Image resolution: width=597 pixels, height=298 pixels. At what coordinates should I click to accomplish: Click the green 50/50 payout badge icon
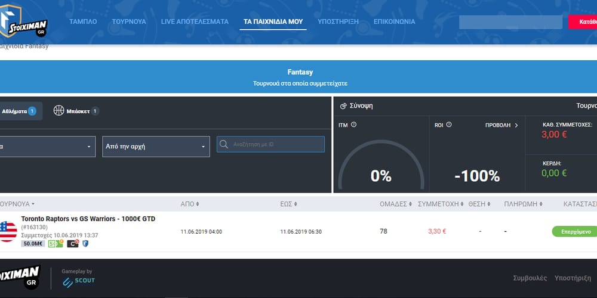pos(56,244)
